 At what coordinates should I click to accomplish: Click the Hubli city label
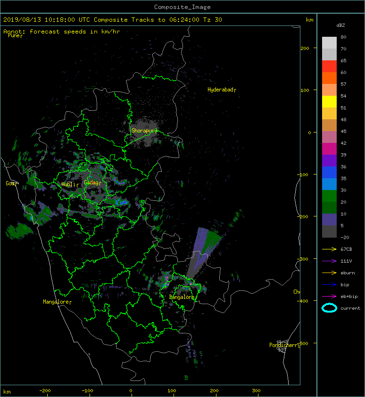tap(70, 184)
